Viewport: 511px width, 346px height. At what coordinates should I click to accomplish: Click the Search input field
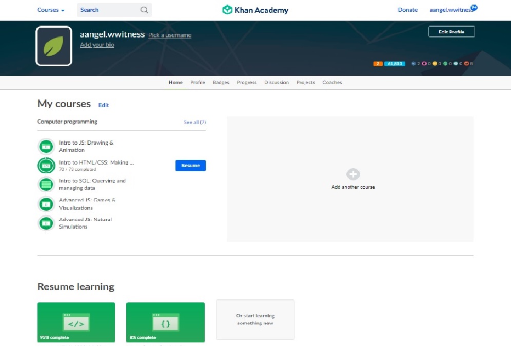click(114, 10)
